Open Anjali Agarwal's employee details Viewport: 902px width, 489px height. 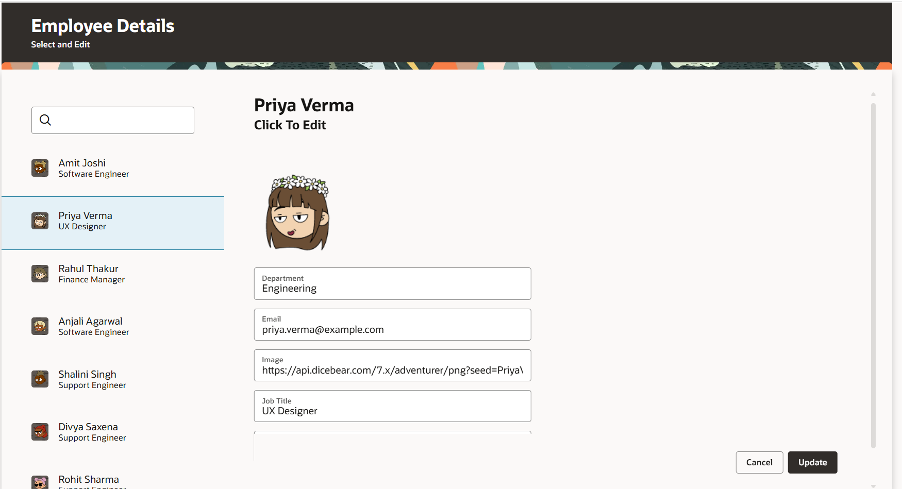(x=113, y=326)
